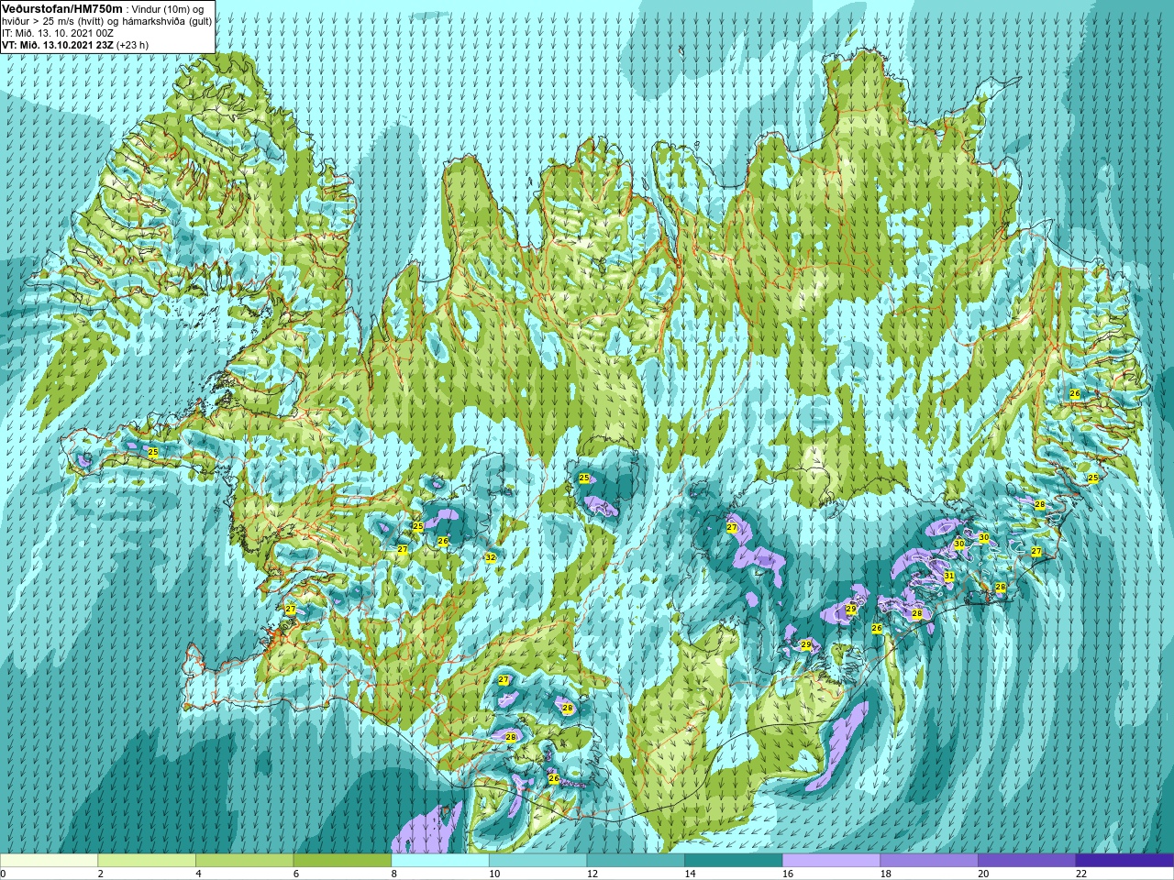
Task: Select the 0–2 m/s pale yellow legend swatch
Action: pos(49,861)
